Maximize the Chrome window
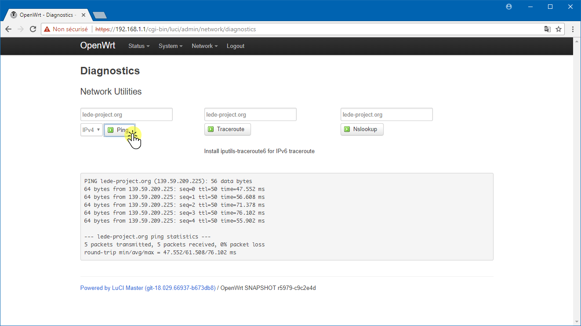 (x=550, y=7)
